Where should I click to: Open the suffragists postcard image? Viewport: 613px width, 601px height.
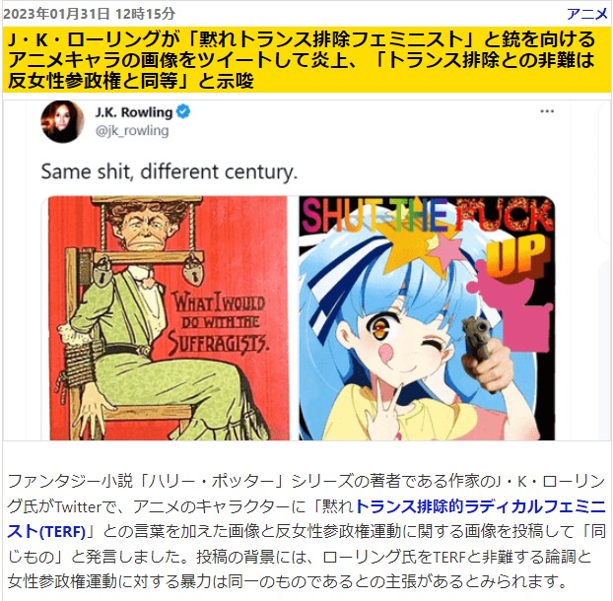coord(169,318)
